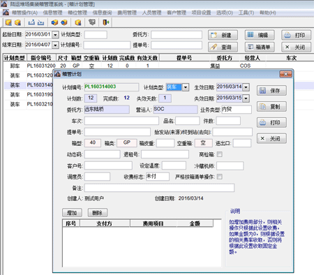The height and width of the screenshot is (275, 314).
Task: Click the exit door toolbar icon
Action: pyautogui.click(x=106, y=22)
